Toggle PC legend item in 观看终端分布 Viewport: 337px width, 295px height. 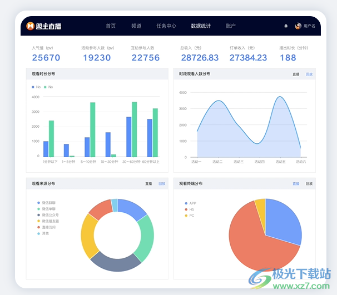(x=189, y=216)
